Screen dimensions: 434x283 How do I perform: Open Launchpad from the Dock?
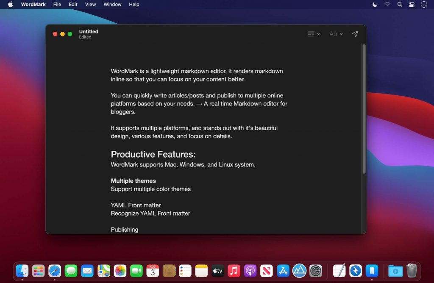click(38, 270)
